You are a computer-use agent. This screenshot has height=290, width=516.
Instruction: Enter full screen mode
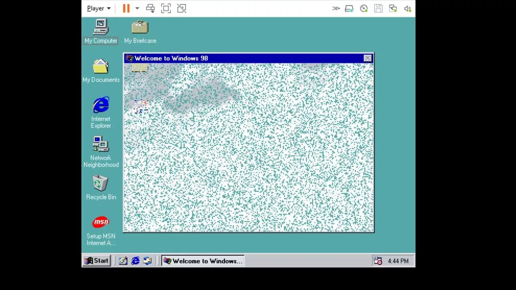[x=166, y=8]
